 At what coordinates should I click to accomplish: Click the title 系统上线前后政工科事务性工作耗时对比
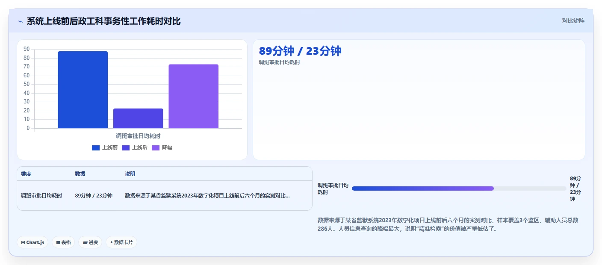[103, 21]
